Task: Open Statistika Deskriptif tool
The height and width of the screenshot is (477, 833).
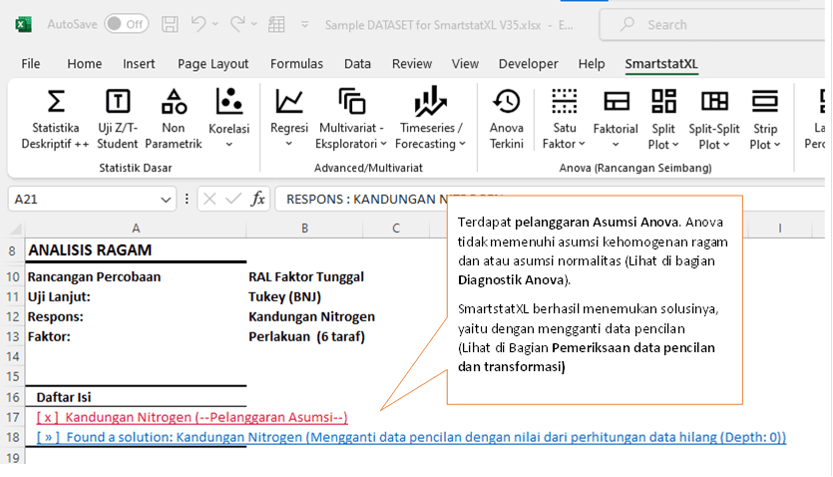Action: pyautogui.click(x=55, y=119)
